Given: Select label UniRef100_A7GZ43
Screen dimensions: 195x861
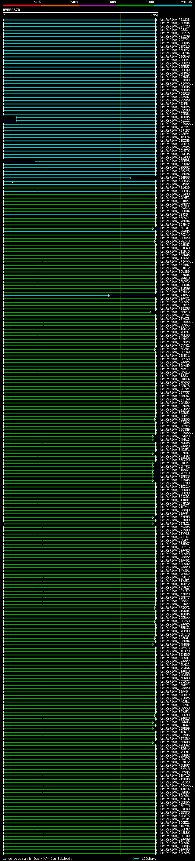Looking at the screenshot, I should [x=175, y=242].
